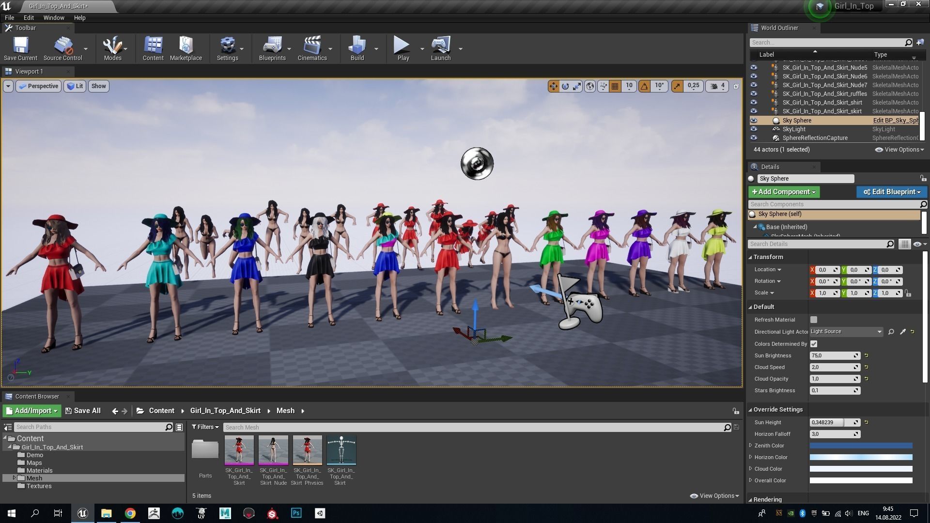Uncheck Colors Determined By sun position
This screenshot has height=523, width=930.
(x=814, y=344)
